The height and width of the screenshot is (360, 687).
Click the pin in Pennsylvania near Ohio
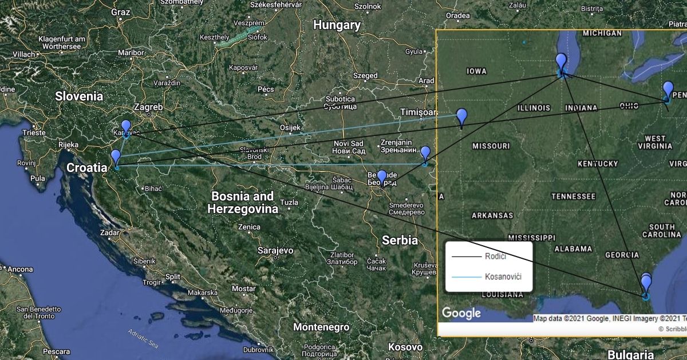pos(668,90)
